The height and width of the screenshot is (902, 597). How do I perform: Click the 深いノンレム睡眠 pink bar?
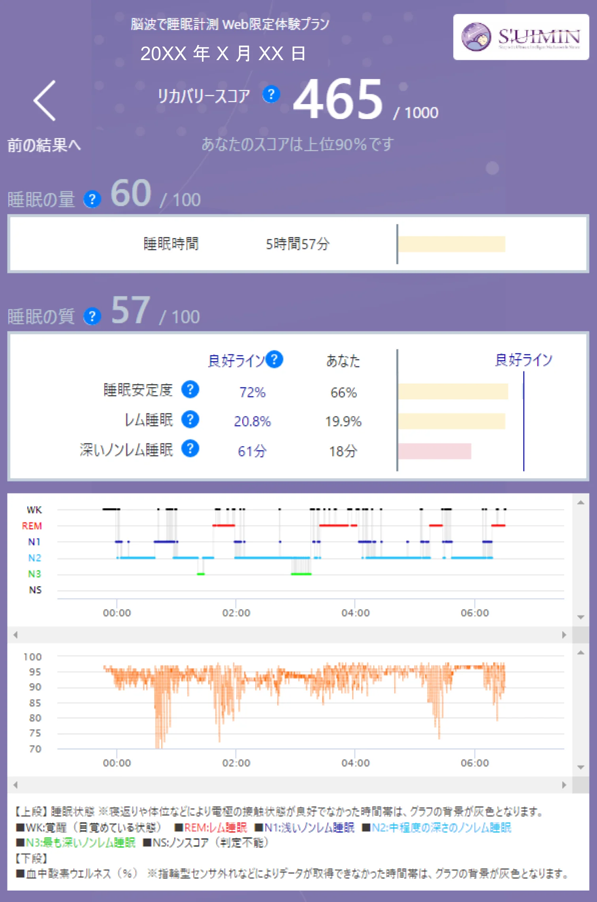[435, 451]
